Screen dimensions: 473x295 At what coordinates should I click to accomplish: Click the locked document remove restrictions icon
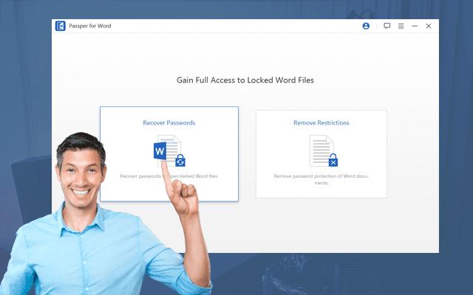pyautogui.click(x=324, y=150)
